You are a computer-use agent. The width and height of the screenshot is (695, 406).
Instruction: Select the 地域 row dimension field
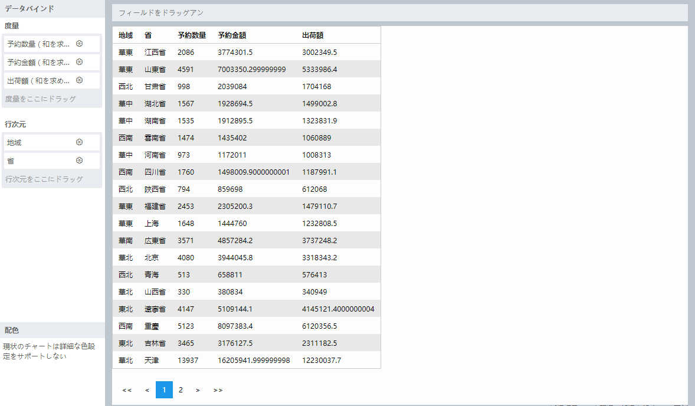click(52, 142)
